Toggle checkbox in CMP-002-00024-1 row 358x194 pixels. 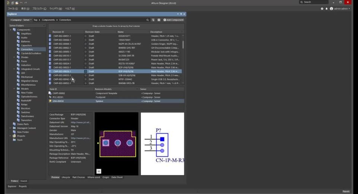86,64
